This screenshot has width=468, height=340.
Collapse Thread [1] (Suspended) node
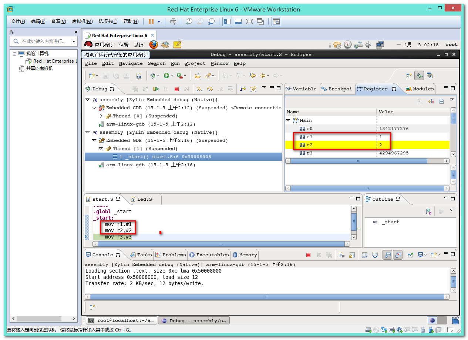click(x=101, y=149)
